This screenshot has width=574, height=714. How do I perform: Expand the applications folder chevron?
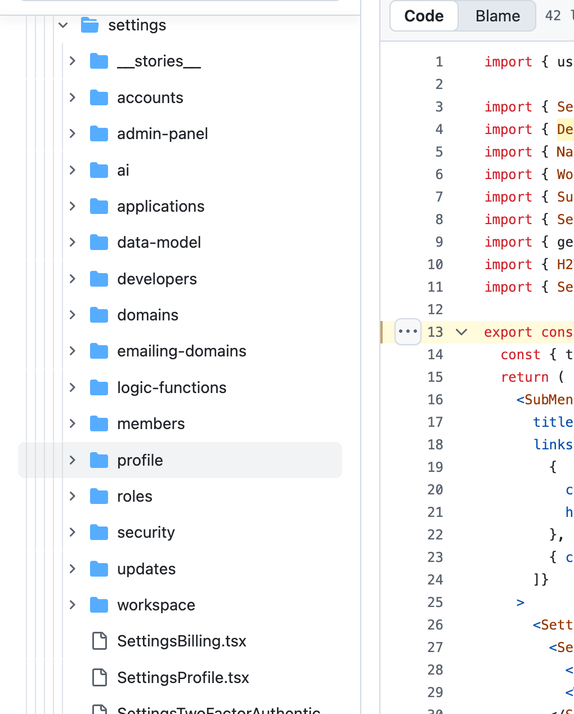click(72, 206)
